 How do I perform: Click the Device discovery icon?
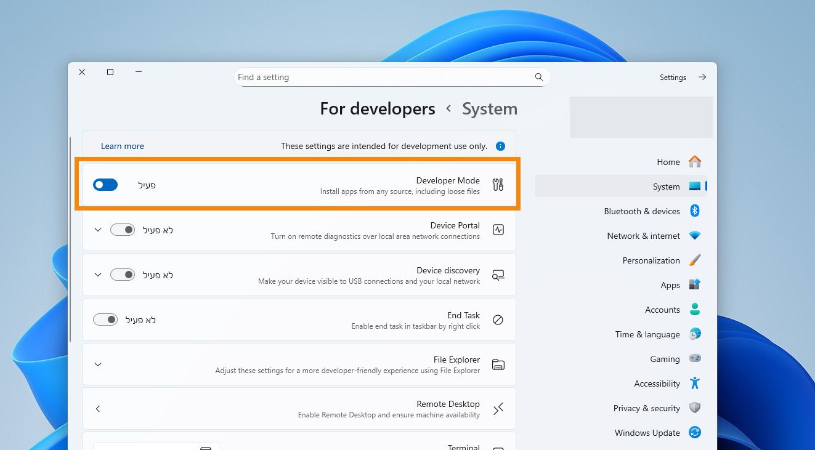point(498,275)
